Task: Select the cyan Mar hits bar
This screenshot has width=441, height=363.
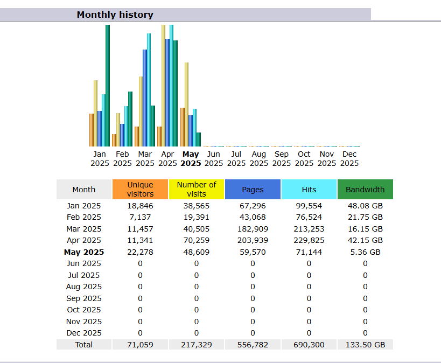Action: (x=149, y=90)
